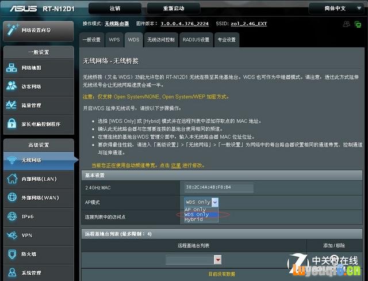Click the 注销 logout button
The image size is (368, 281).
click(x=115, y=9)
